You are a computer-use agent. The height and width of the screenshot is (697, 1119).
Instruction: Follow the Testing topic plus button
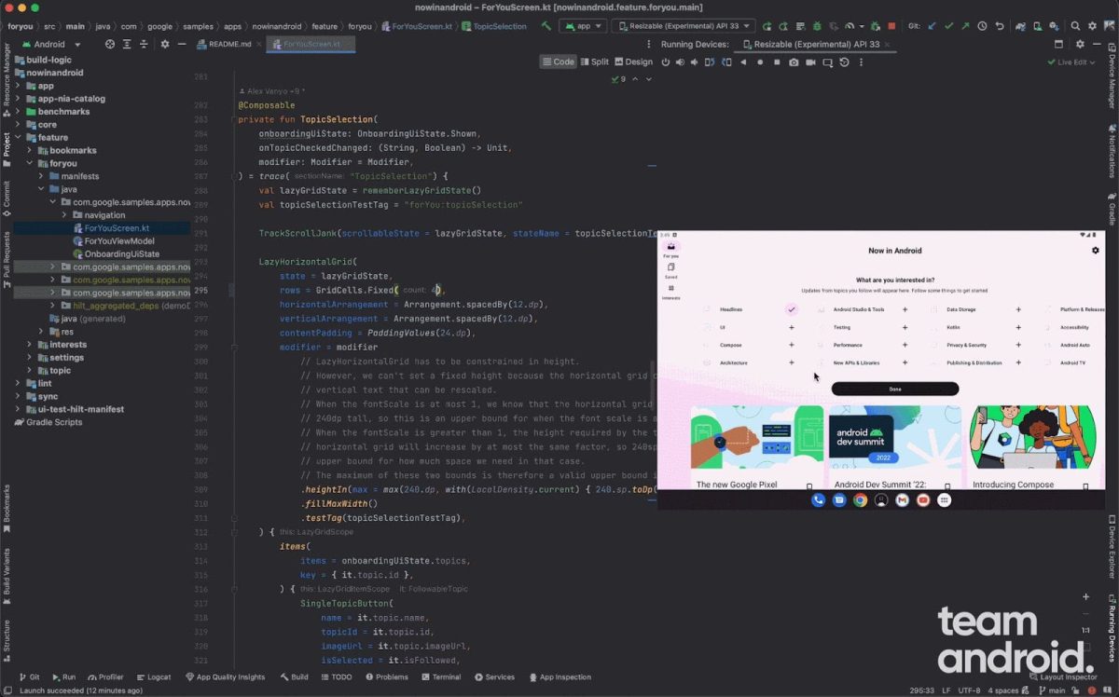[905, 327]
